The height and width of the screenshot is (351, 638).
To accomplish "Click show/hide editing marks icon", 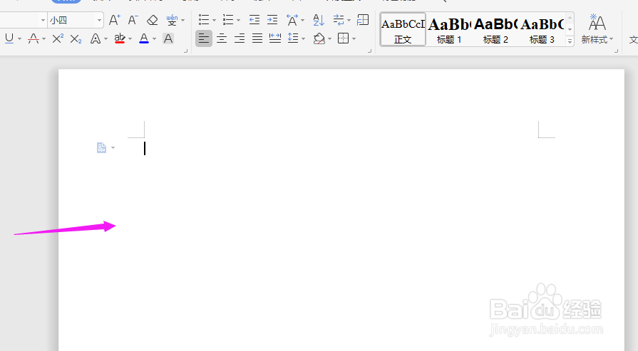I will [x=339, y=19].
